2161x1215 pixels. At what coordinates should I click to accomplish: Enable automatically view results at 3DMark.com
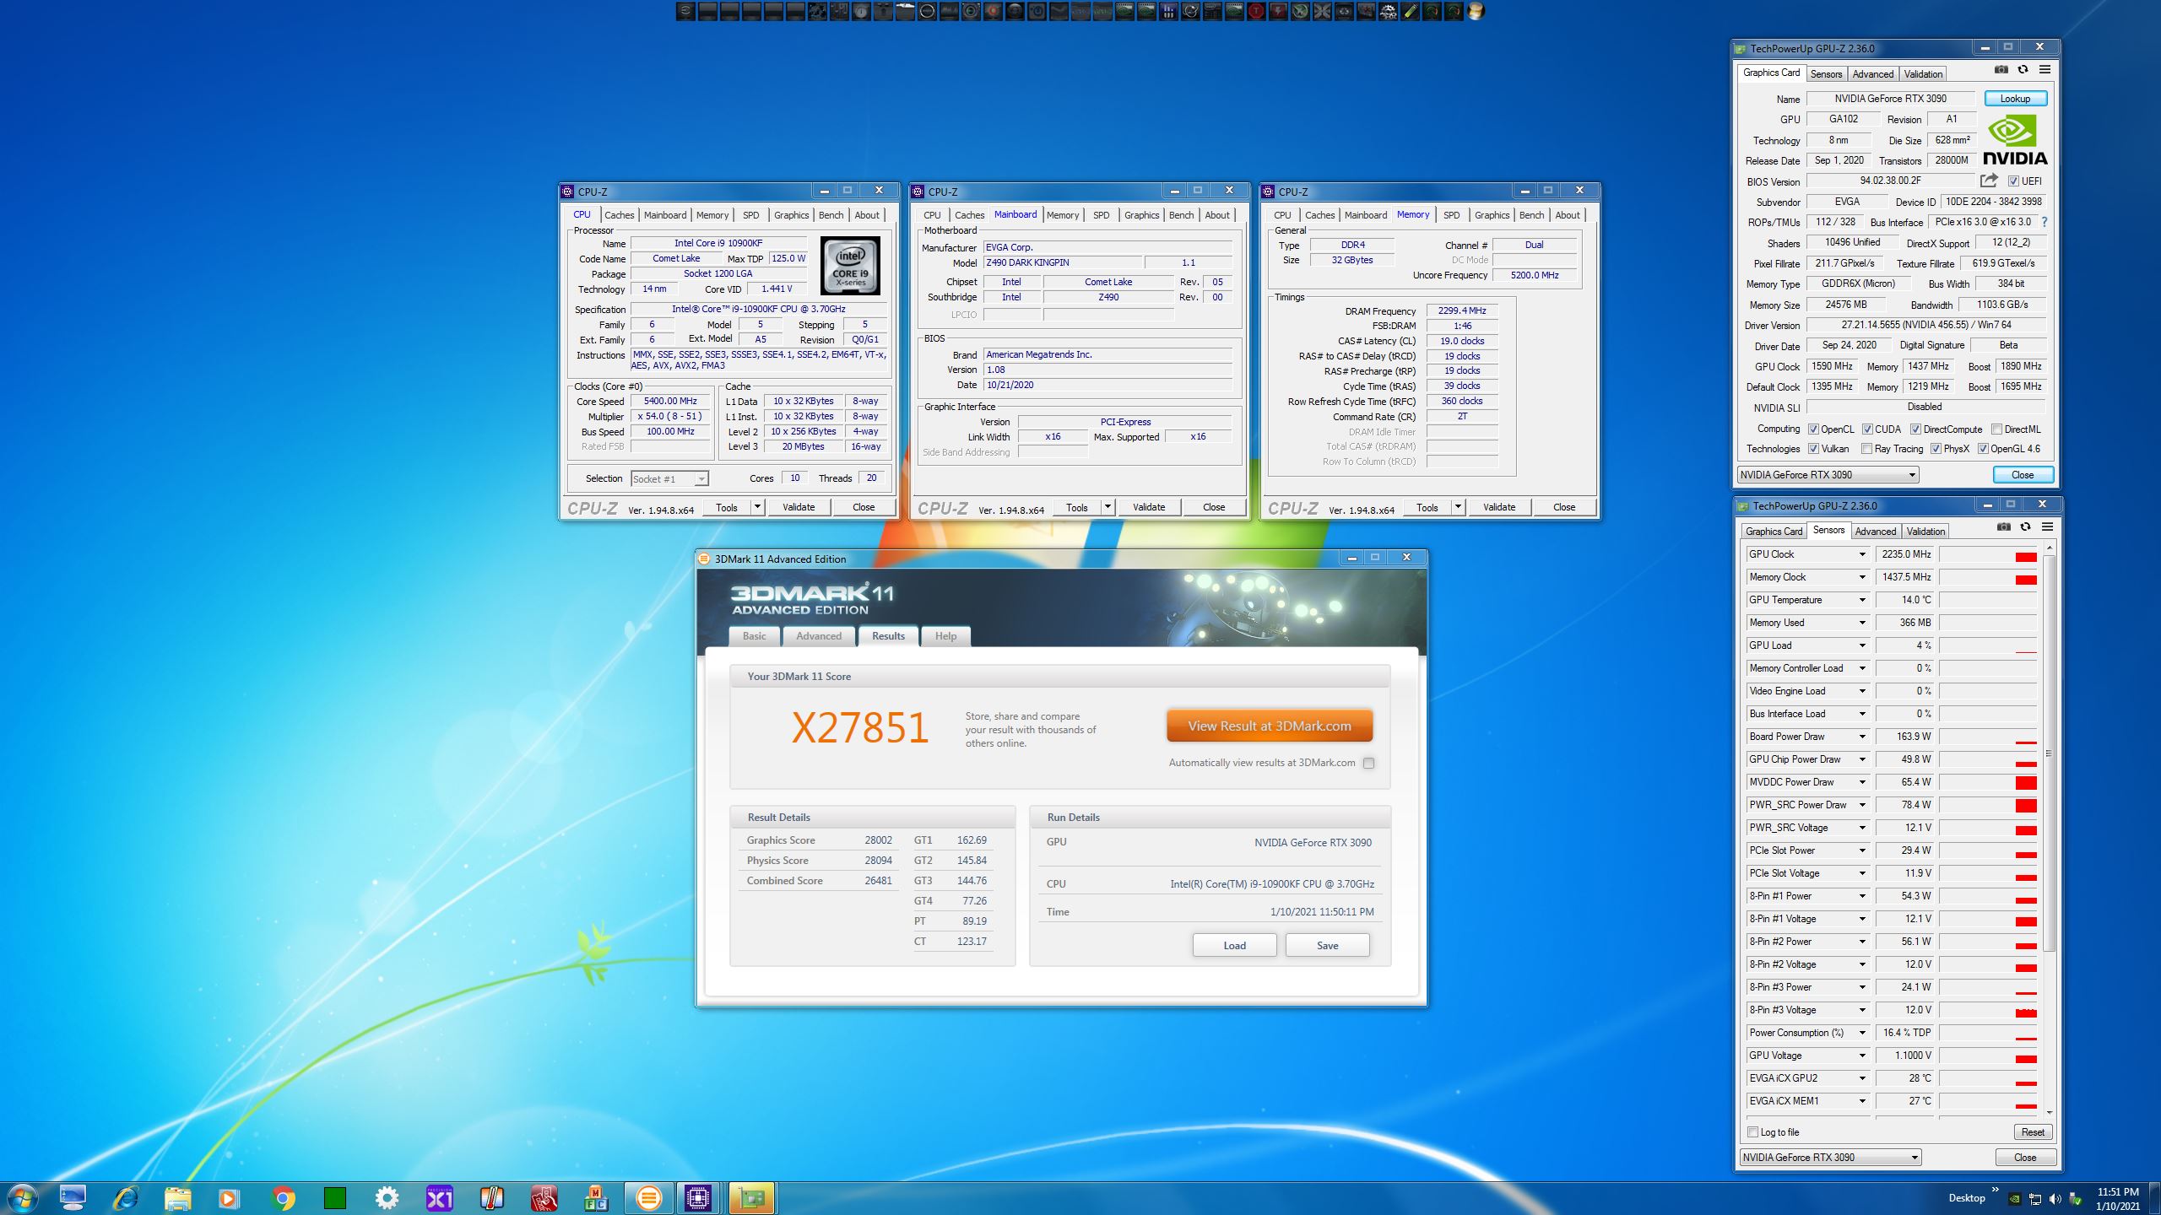1368,763
